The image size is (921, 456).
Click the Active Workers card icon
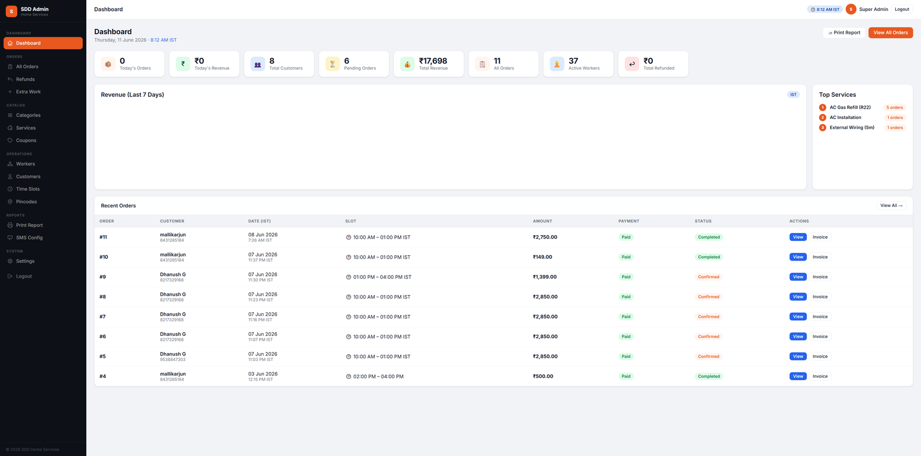(557, 64)
